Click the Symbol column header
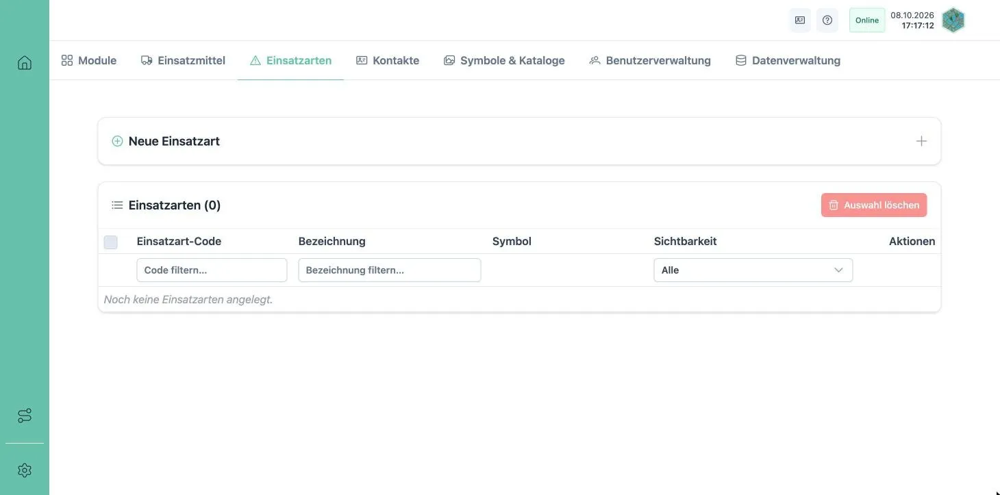Screen dimensions: 1000x495 coord(512,241)
